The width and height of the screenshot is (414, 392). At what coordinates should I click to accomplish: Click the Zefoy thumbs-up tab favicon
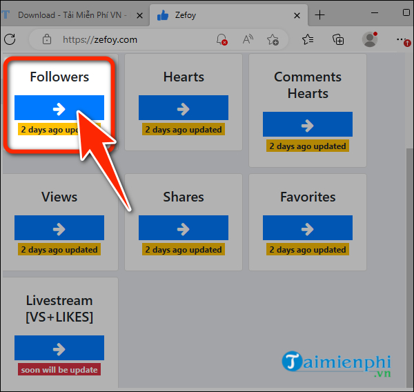pos(163,15)
